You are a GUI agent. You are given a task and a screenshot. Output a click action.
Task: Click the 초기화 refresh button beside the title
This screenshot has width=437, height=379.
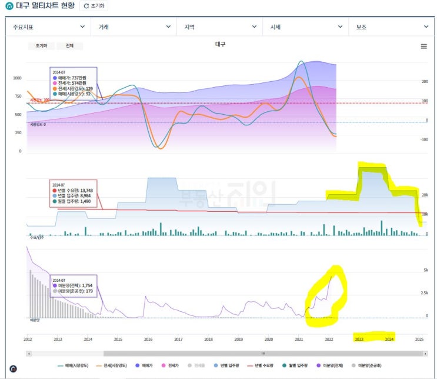[94, 6]
